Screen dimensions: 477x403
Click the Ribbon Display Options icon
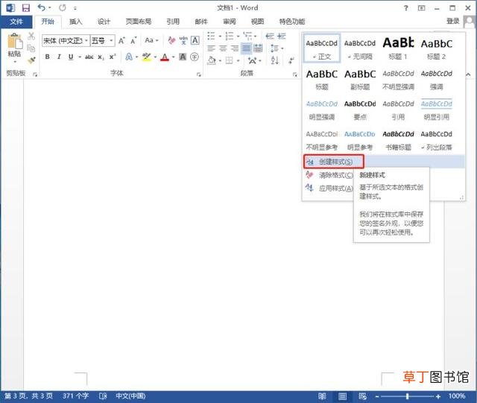click(x=422, y=8)
